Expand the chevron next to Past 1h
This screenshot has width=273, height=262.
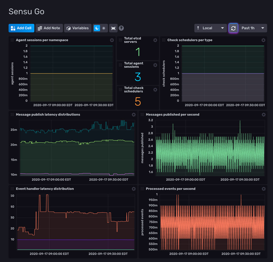pos(262,28)
